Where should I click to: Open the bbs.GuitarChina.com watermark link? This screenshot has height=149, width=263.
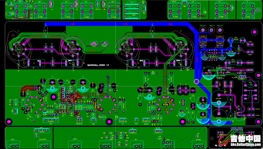(x=245, y=144)
